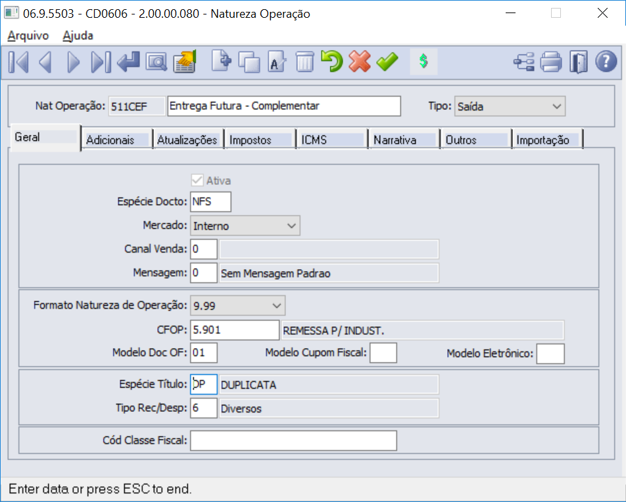The image size is (626, 502).
Task: Click the CFOP field with 5.901
Action: click(235, 330)
